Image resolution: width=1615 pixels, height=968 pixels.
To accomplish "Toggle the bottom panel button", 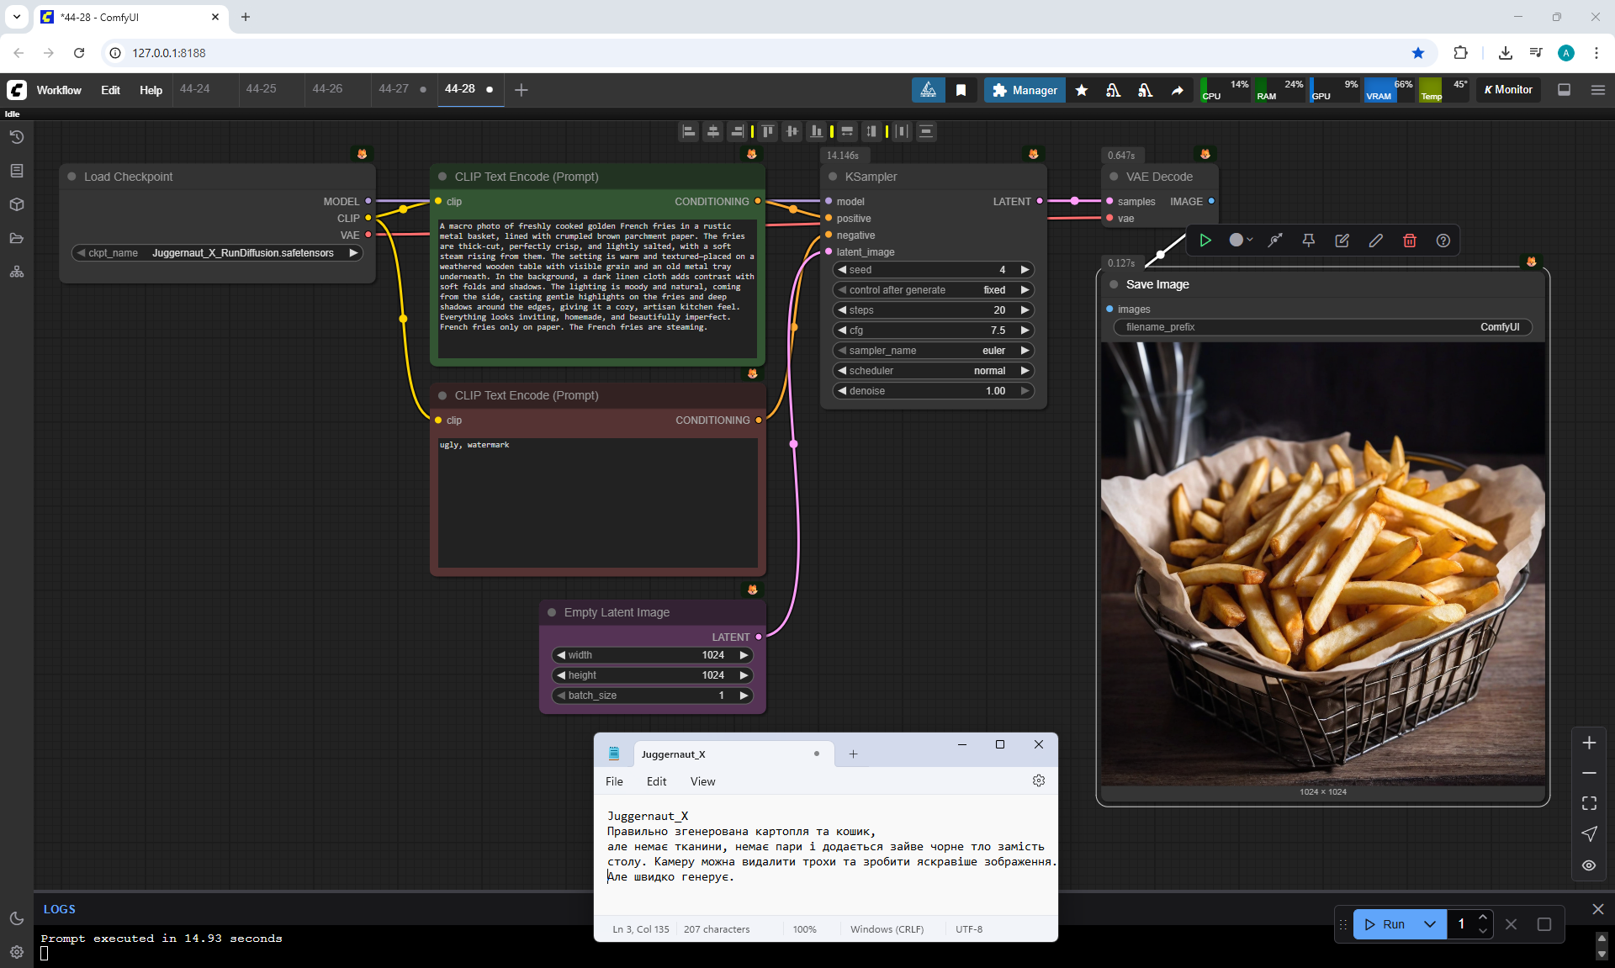I will 1565,90.
